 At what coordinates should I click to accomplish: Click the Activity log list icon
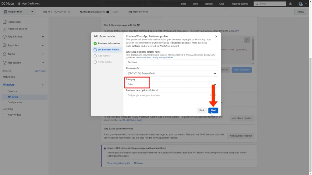click(5, 115)
